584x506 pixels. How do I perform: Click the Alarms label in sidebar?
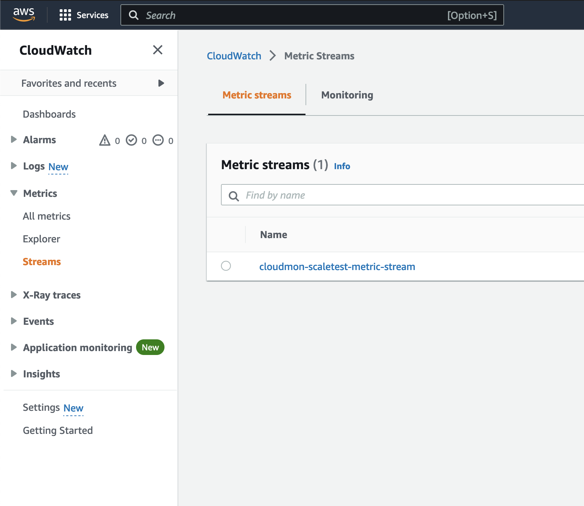(39, 140)
